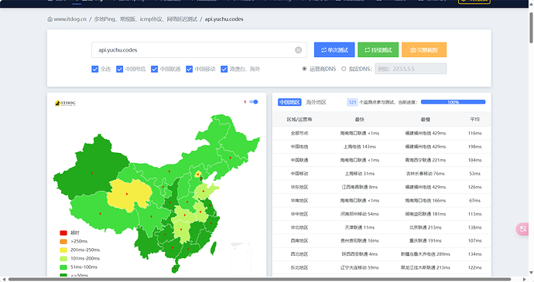This screenshot has width=534, height=282.
Task: Open www.itdog.cn breadcrumb link
Action: pyautogui.click(x=70, y=19)
